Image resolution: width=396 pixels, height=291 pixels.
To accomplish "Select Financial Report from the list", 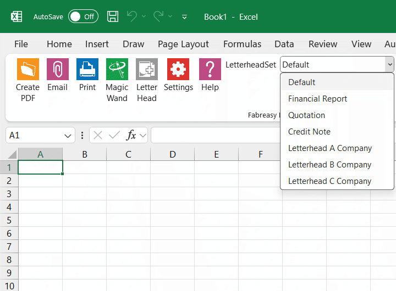I will [317, 99].
